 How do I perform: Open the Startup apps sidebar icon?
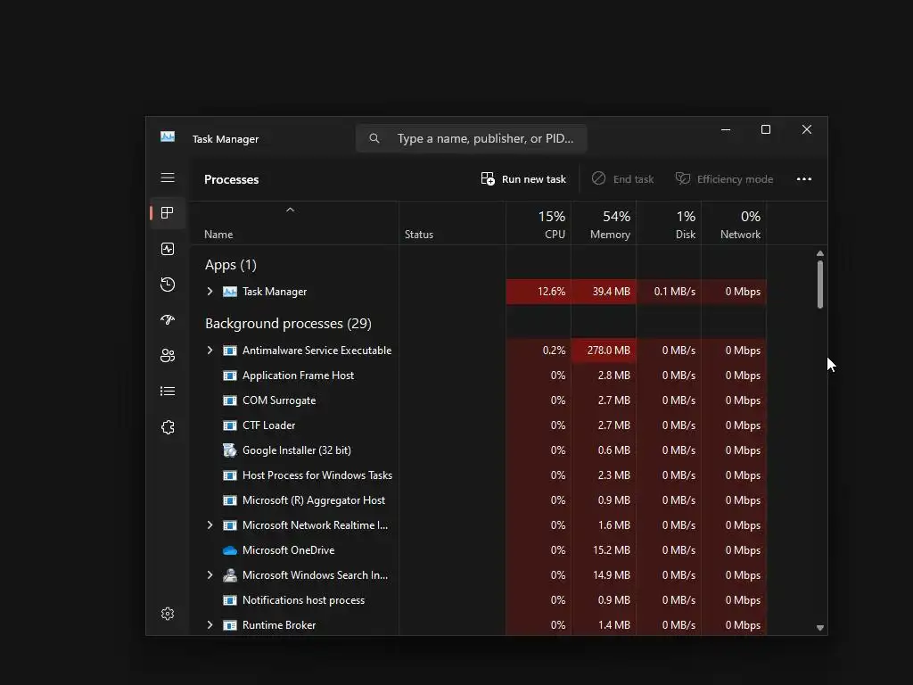pyautogui.click(x=168, y=320)
